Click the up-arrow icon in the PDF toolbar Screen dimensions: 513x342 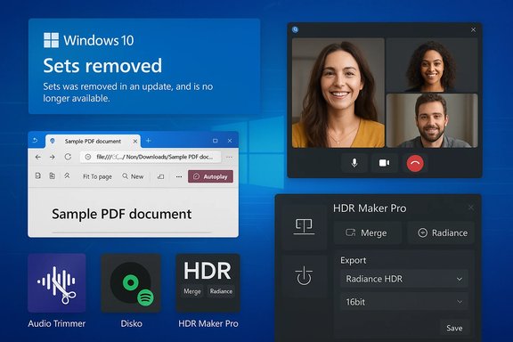[x=67, y=175]
